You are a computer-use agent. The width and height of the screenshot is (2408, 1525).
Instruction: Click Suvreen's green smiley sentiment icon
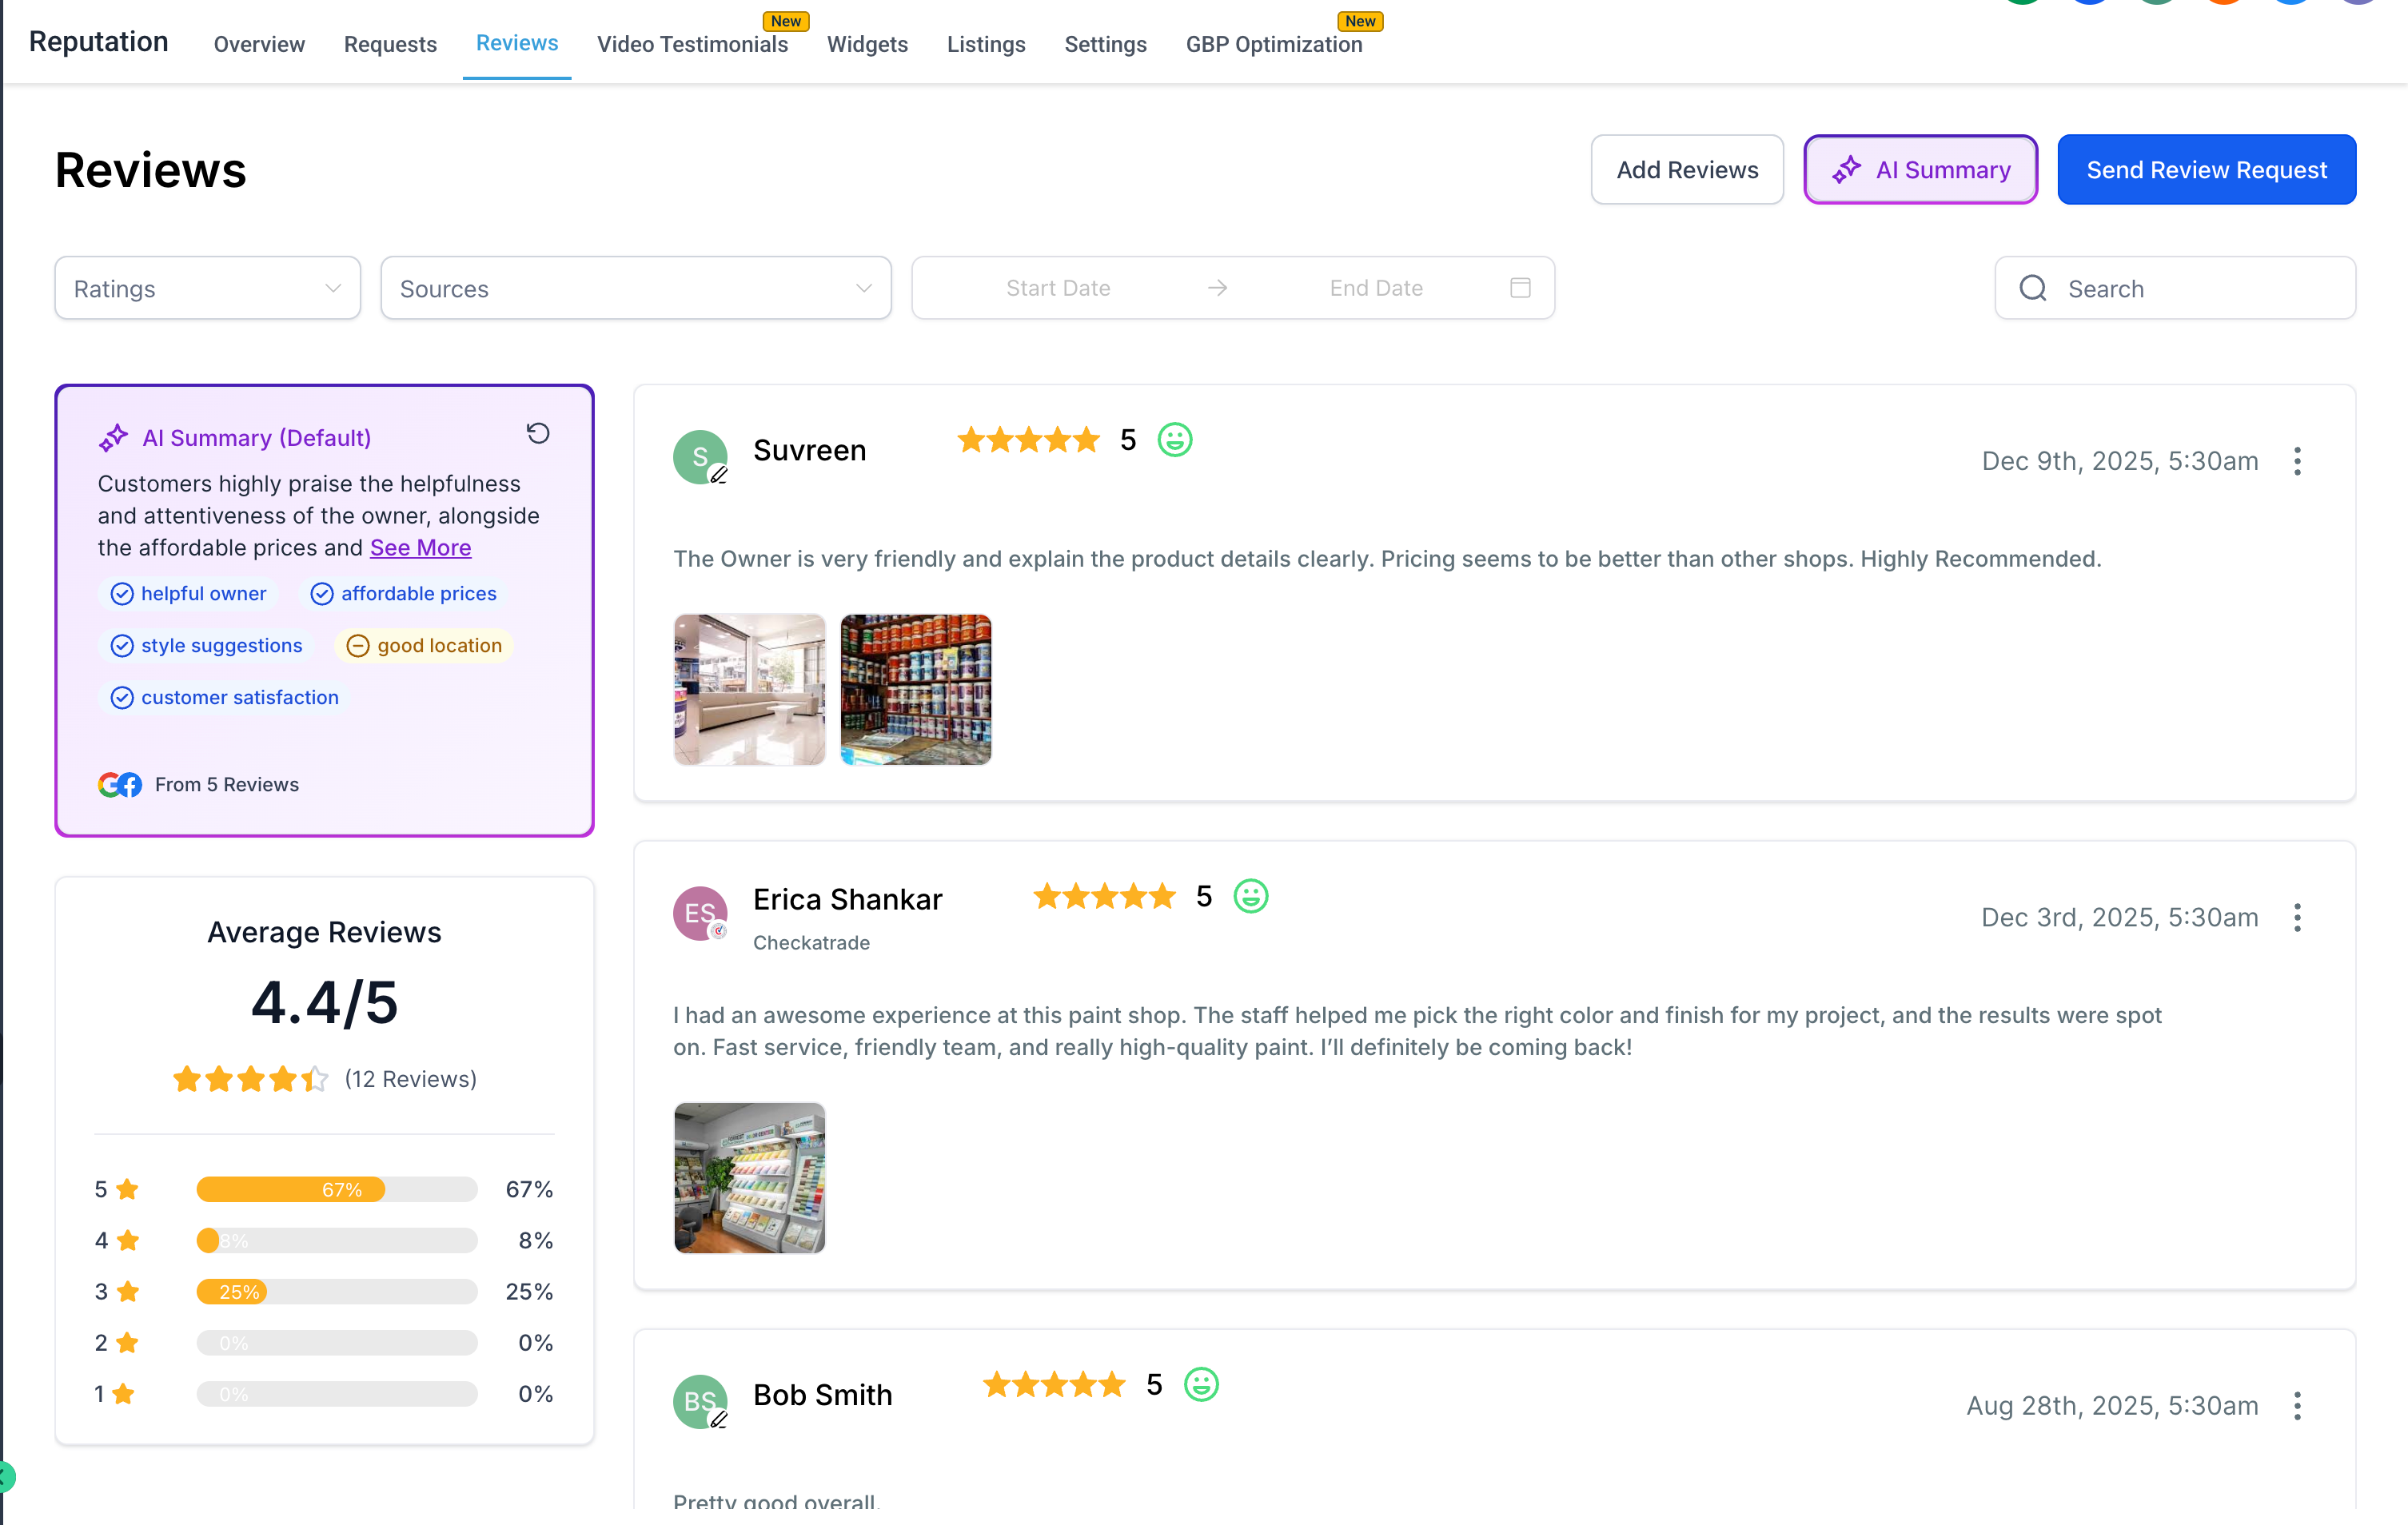coord(1174,440)
